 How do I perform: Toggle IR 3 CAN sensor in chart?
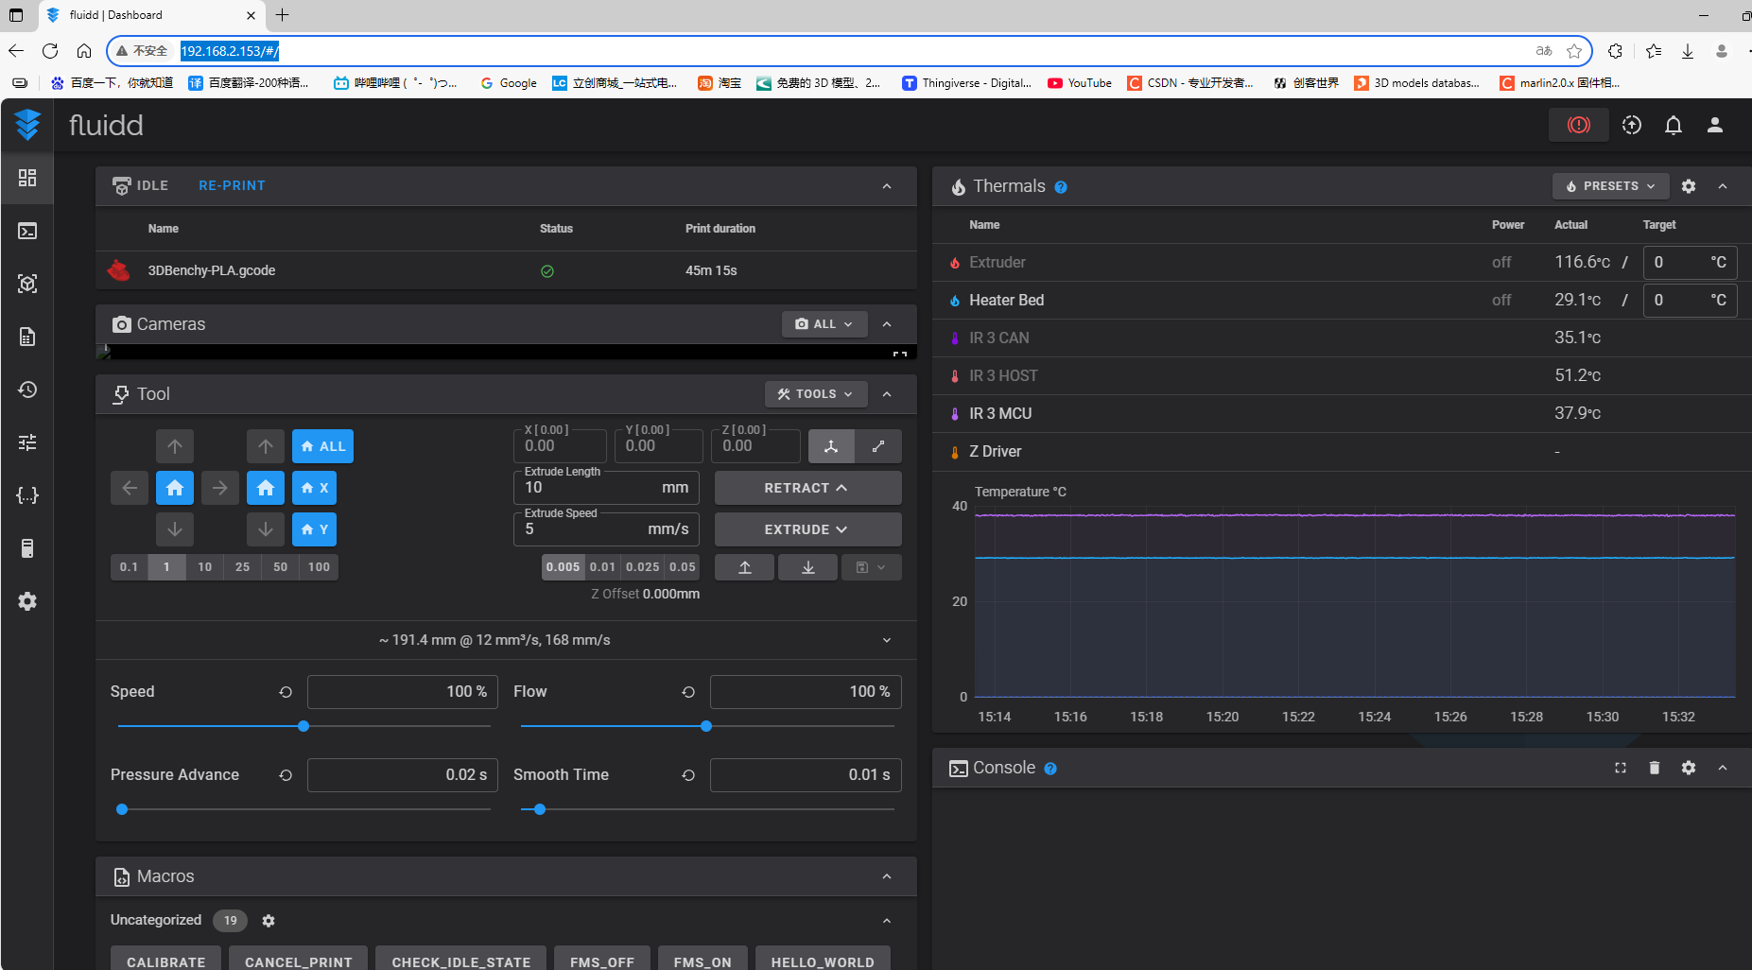[x=998, y=338]
